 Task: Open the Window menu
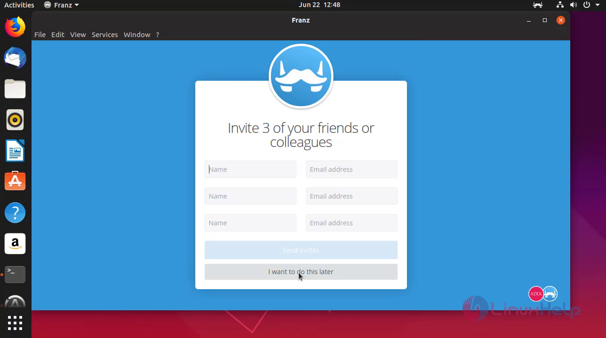pyautogui.click(x=137, y=35)
